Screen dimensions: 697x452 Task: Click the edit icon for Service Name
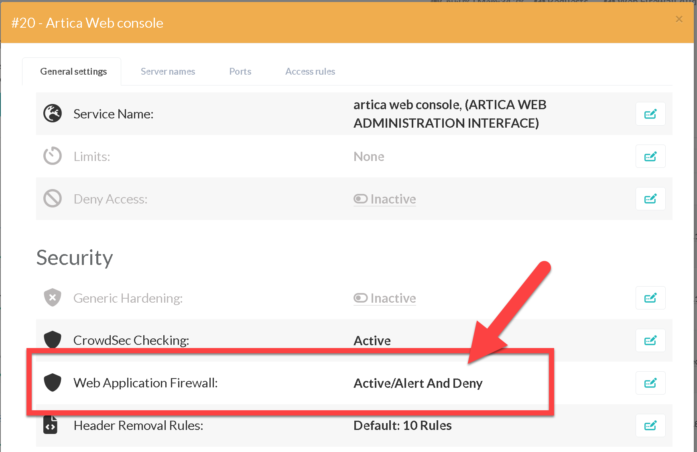pos(650,114)
